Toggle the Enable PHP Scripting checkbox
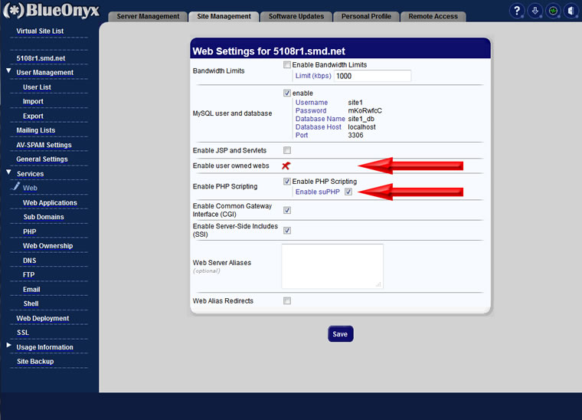The width and height of the screenshot is (582, 420). pyautogui.click(x=287, y=181)
